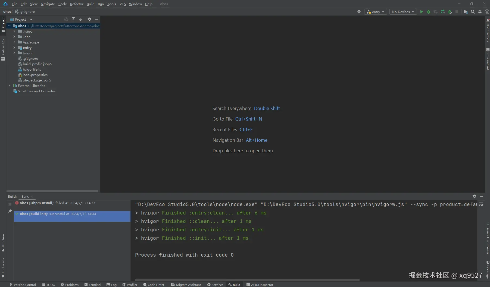This screenshot has width=490, height=287.
Task: Toggle the Project tool window side tab
Action: pyautogui.click(x=3, y=25)
